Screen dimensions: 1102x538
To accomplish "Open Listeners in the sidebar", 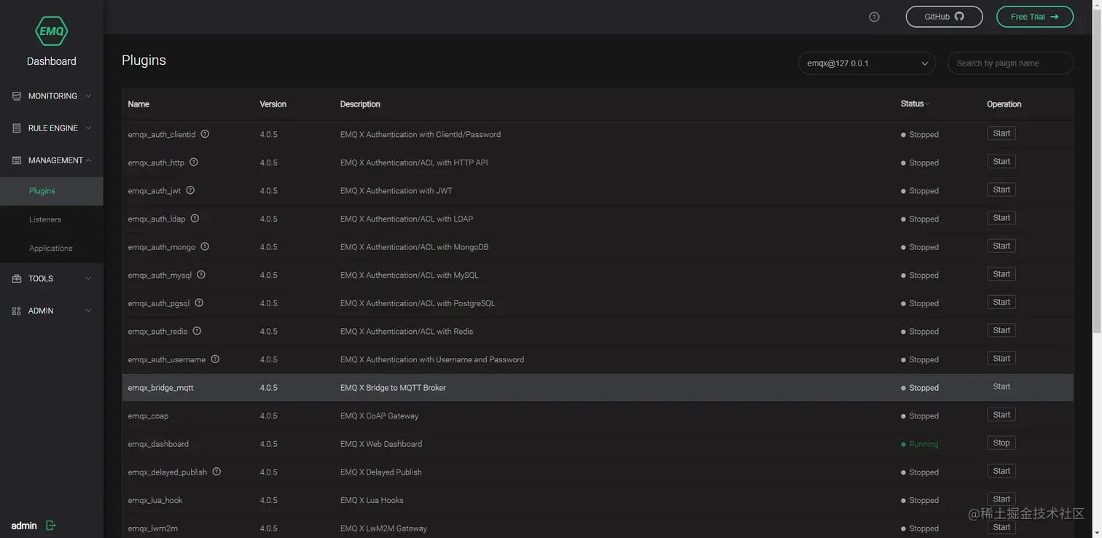I will click(52, 219).
